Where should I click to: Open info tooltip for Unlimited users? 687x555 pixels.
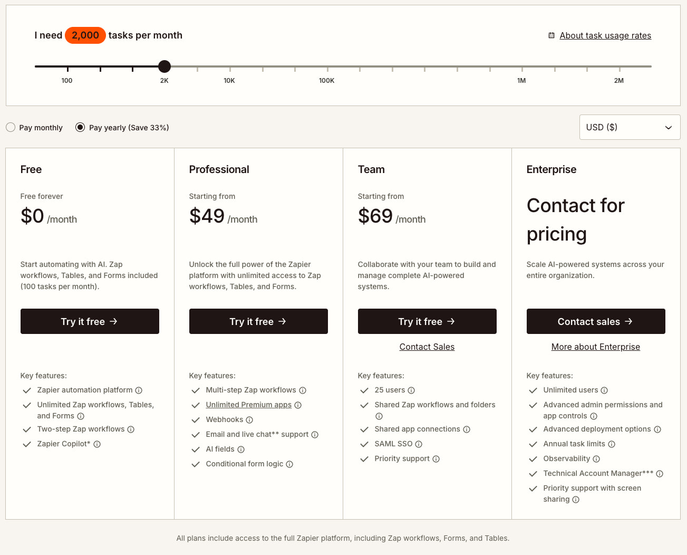pyautogui.click(x=604, y=390)
